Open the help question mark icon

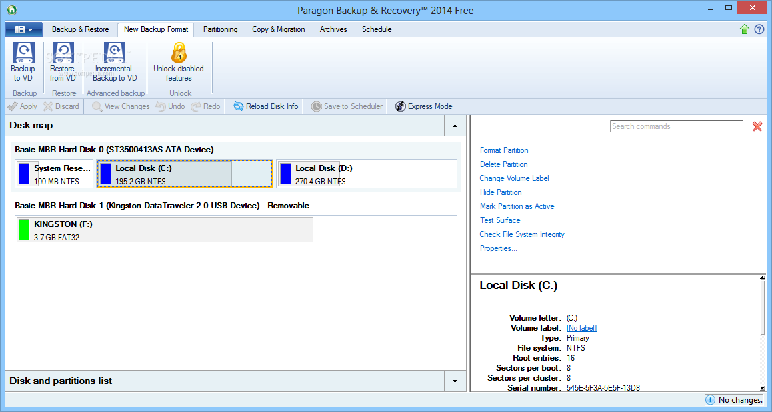(x=759, y=29)
